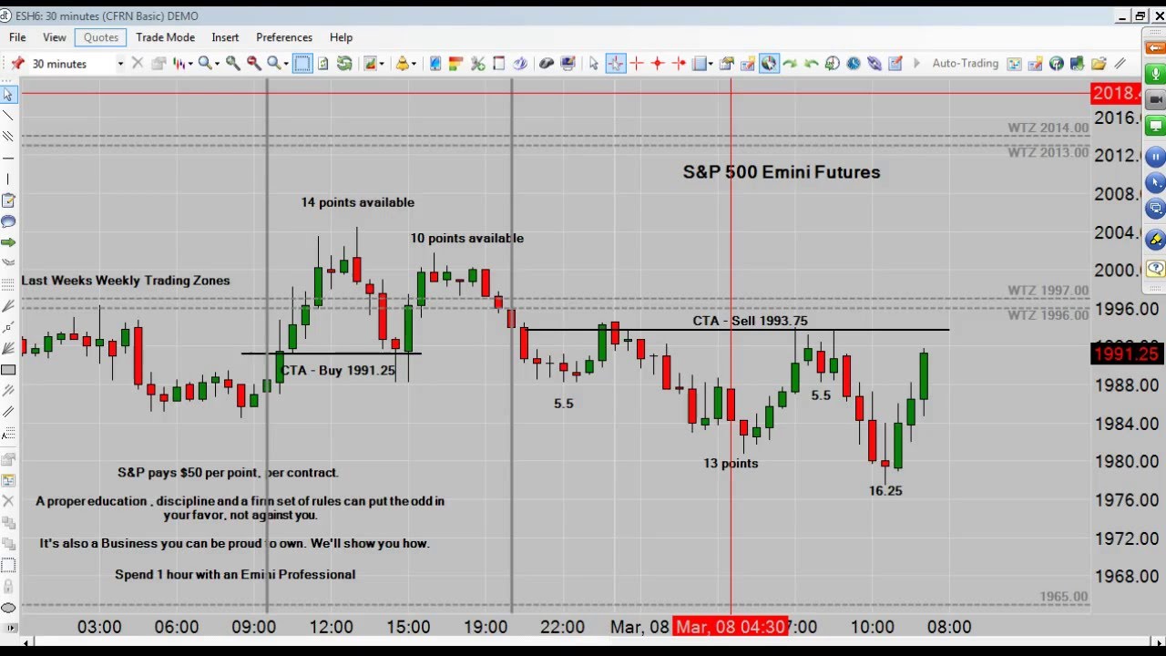Click the percent sign icon
1166x656 pixels.
click(x=478, y=63)
